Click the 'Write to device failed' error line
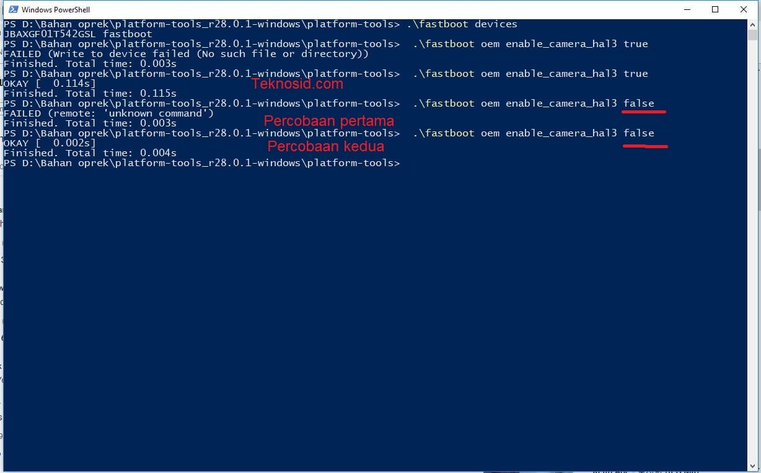This screenshot has width=761, height=473. click(x=187, y=54)
